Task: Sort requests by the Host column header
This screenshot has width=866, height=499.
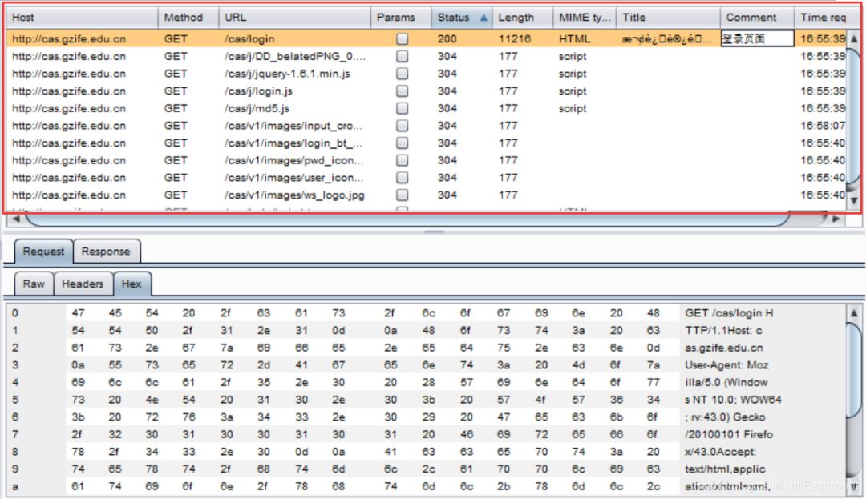Action: [80, 18]
